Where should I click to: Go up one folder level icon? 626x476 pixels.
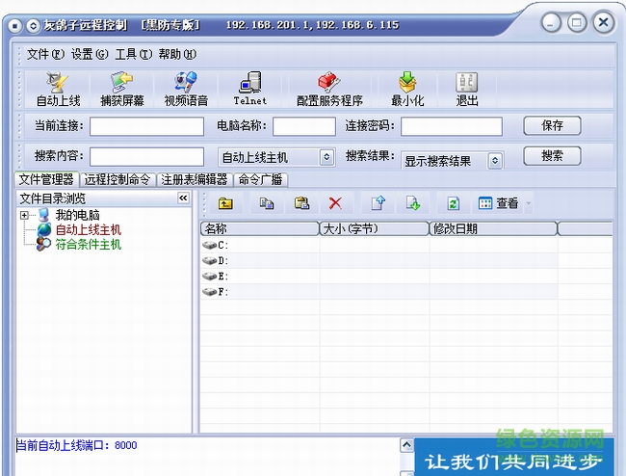225,203
